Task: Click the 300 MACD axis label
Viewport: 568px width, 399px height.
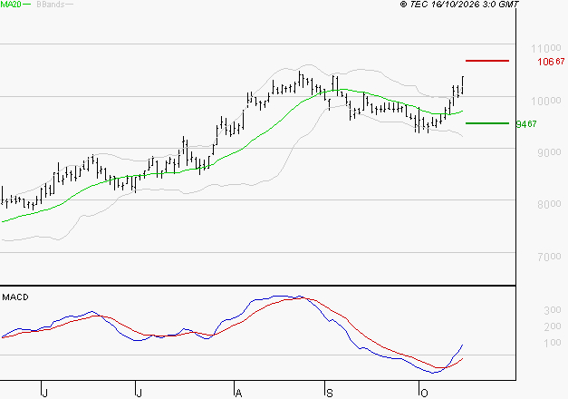Action: [x=553, y=310]
